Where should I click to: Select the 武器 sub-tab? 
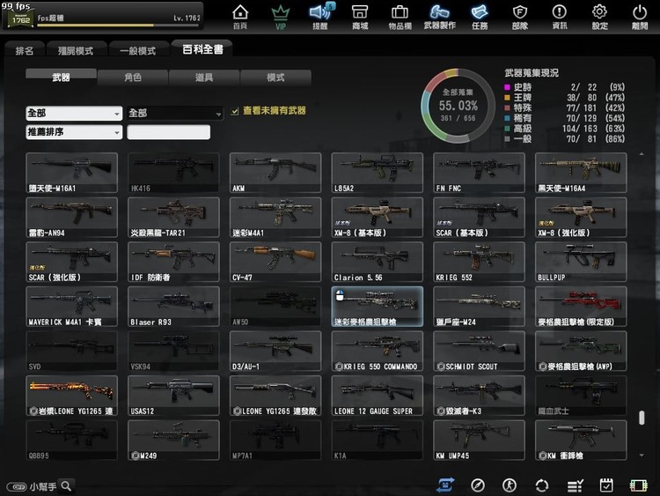(61, 77)
